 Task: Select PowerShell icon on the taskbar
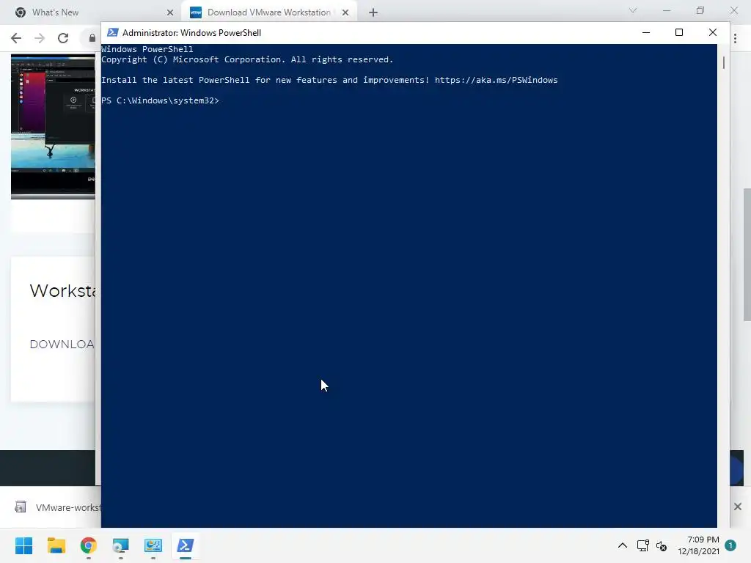click(186, 545)
